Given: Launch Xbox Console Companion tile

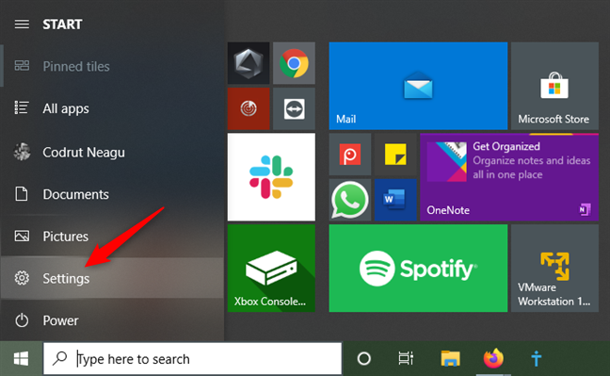Looking at the screenshot, I should tap(271, 268).
